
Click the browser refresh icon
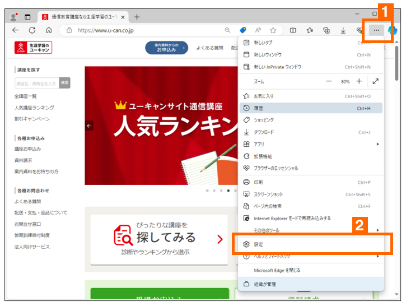[32, 30]
